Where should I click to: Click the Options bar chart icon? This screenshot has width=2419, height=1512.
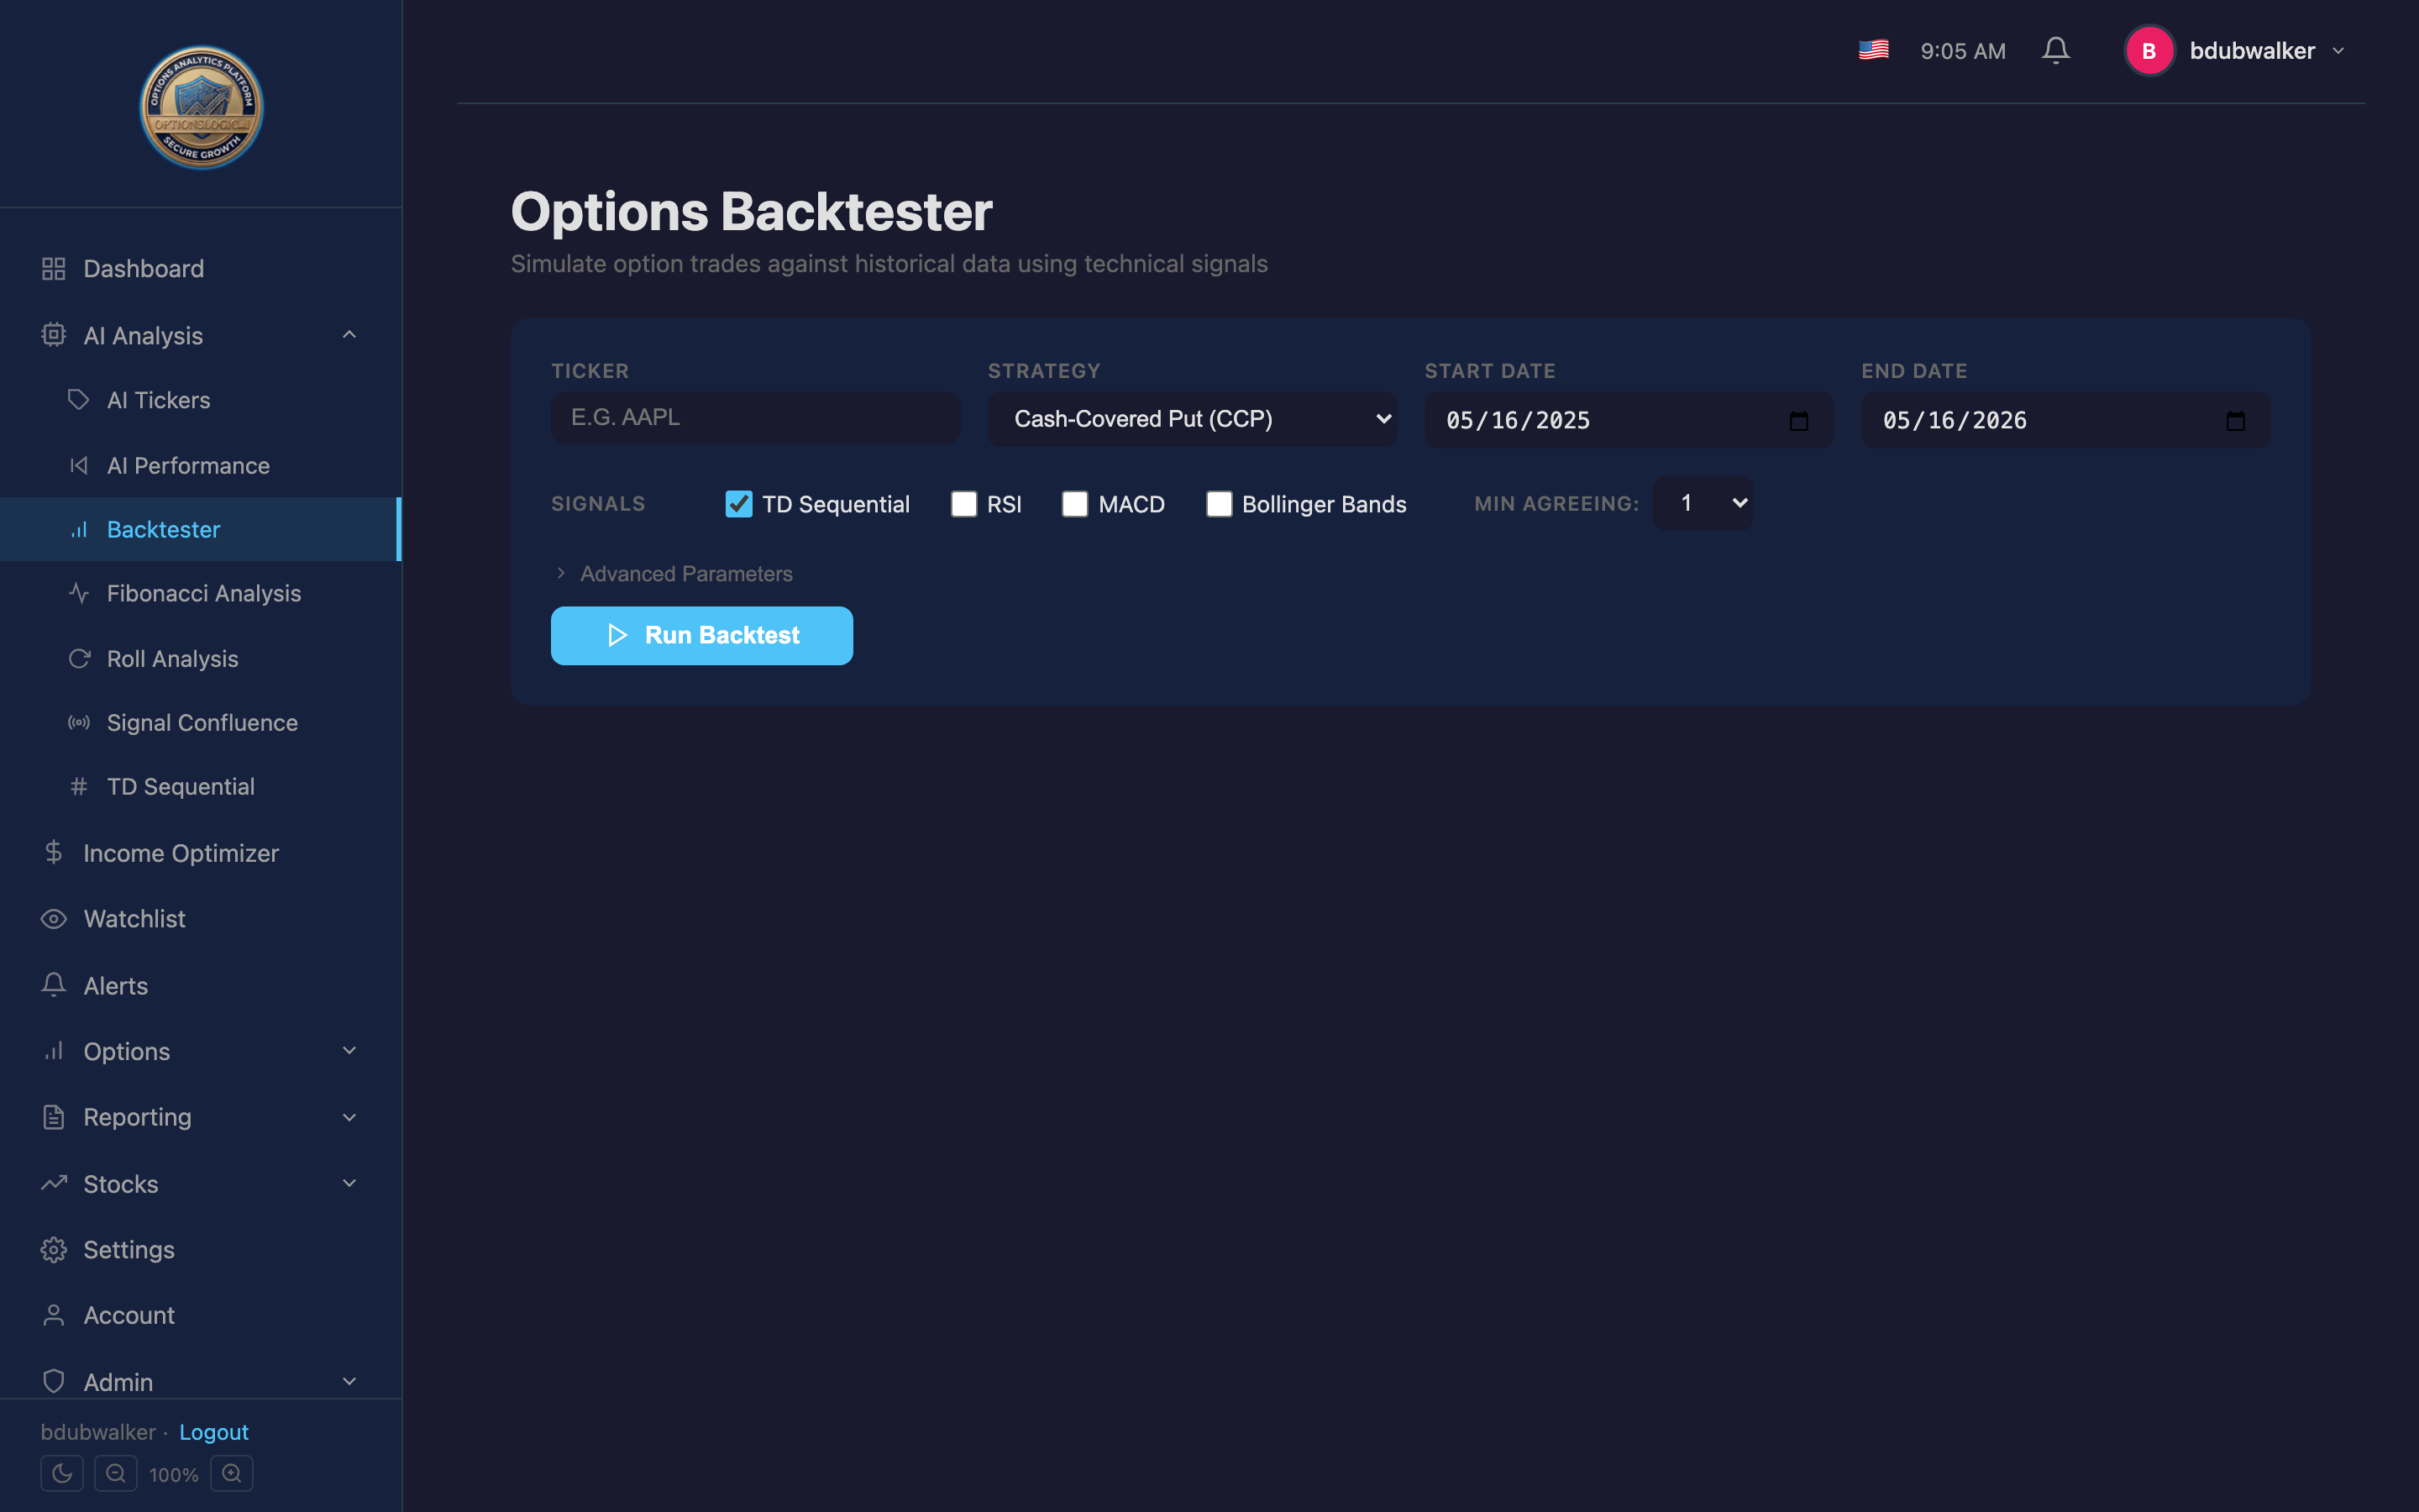pos(54,1051)
